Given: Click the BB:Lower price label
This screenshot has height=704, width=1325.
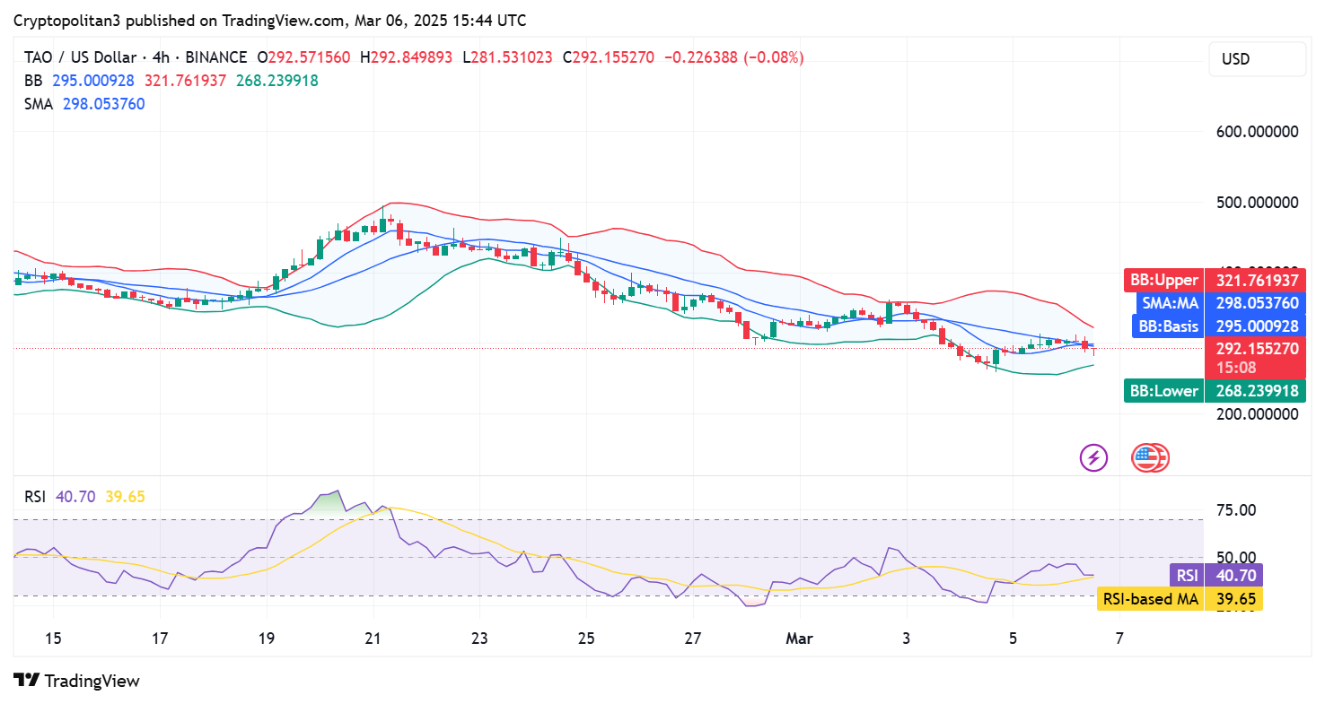Looking at the screenshot, I should click(x=1163, y=391).
